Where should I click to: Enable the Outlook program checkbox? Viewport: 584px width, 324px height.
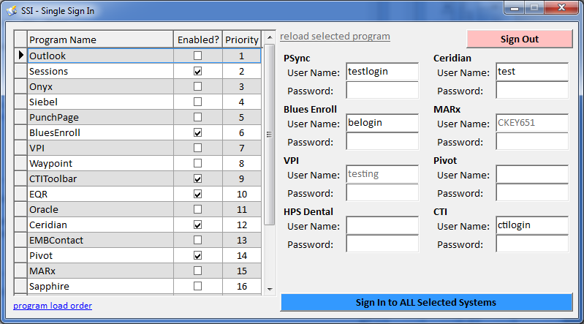[x=198, y=56]
